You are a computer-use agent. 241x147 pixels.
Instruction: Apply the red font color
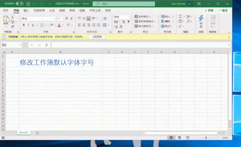[x=59, y=25]
